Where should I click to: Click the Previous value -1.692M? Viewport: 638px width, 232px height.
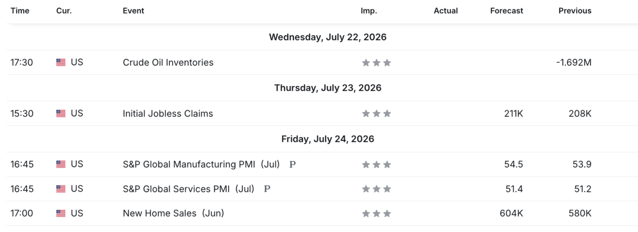[x=574, y=63]
